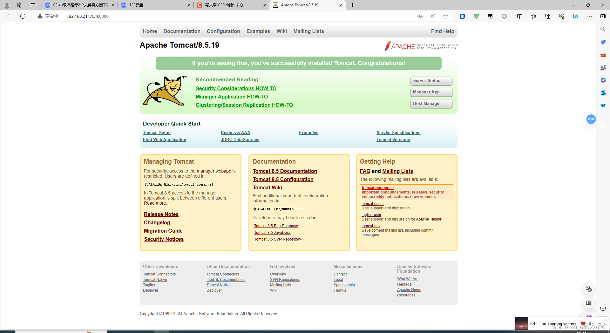
Task: Open the tomcat-users mailing list link
Action: tap(372, 204)
